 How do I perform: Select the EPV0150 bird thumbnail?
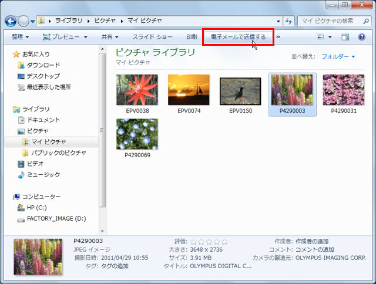click(240, 91)
